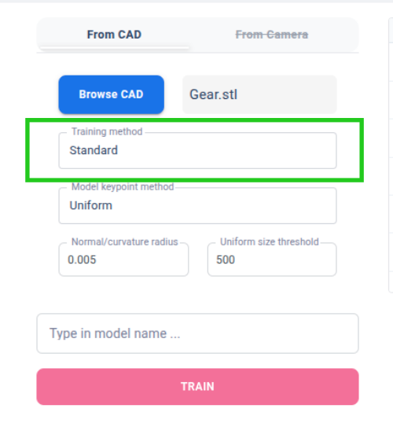Viewport: 393px width, 427px height.
Task: Focus the Uniform size threshold field
Action: [x=272, y=260]
